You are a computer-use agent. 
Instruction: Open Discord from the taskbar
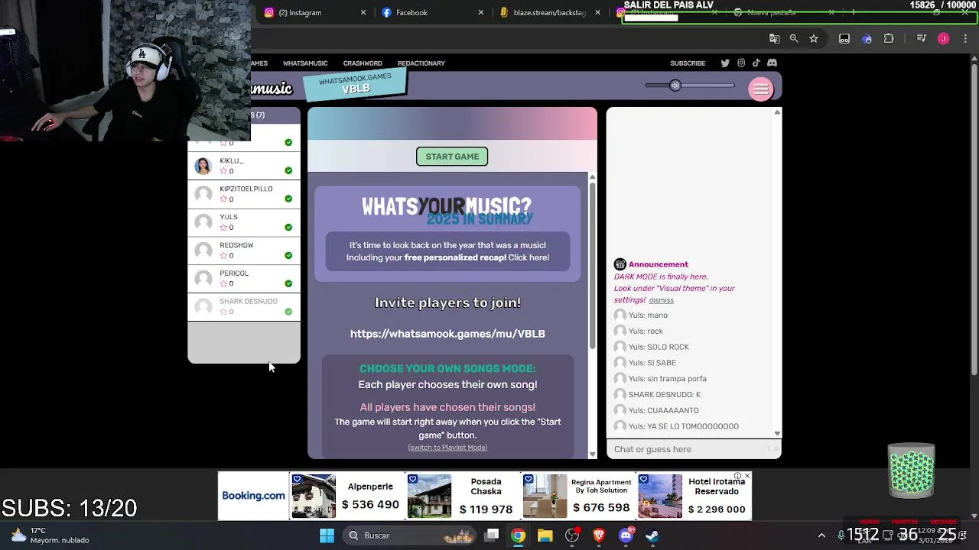click(x=626, y=535)
